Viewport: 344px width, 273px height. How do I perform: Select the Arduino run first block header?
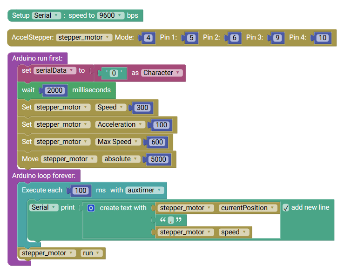(40, 58)
